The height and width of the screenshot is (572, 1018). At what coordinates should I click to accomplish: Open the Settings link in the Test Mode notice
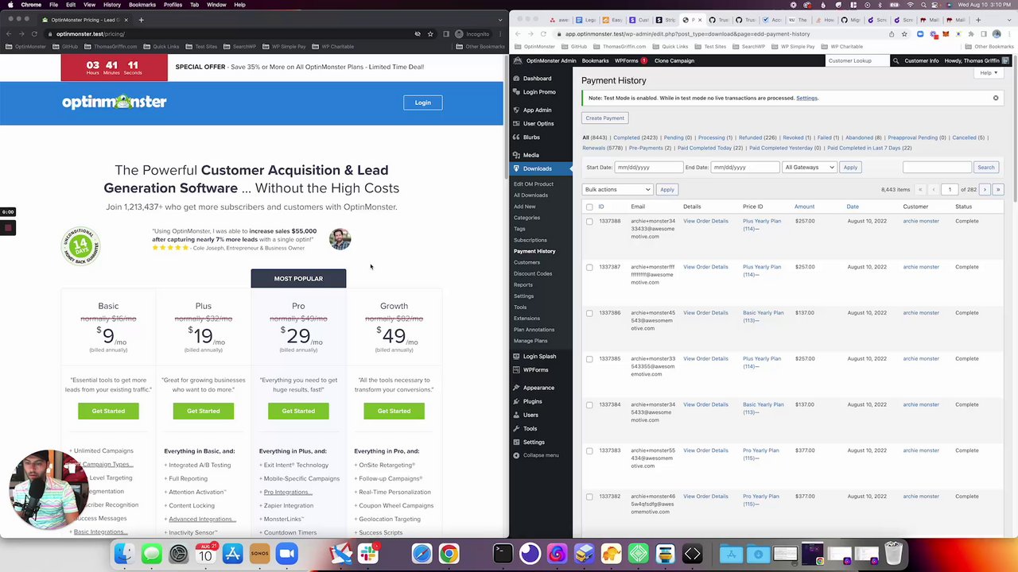tap(806, 98)
